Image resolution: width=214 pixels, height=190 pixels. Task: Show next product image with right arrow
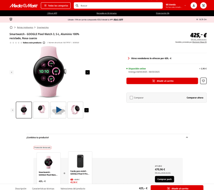click(87, 72)
